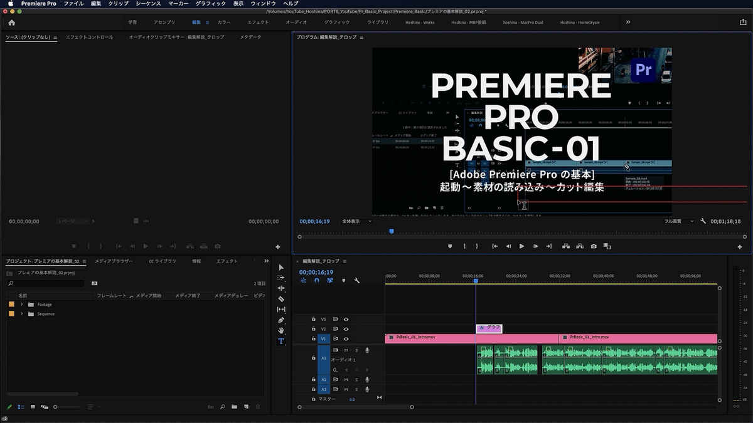The width and height of the screenshot is (753, 423).
Task: Select the Hand tool
Action: (281, 331)
